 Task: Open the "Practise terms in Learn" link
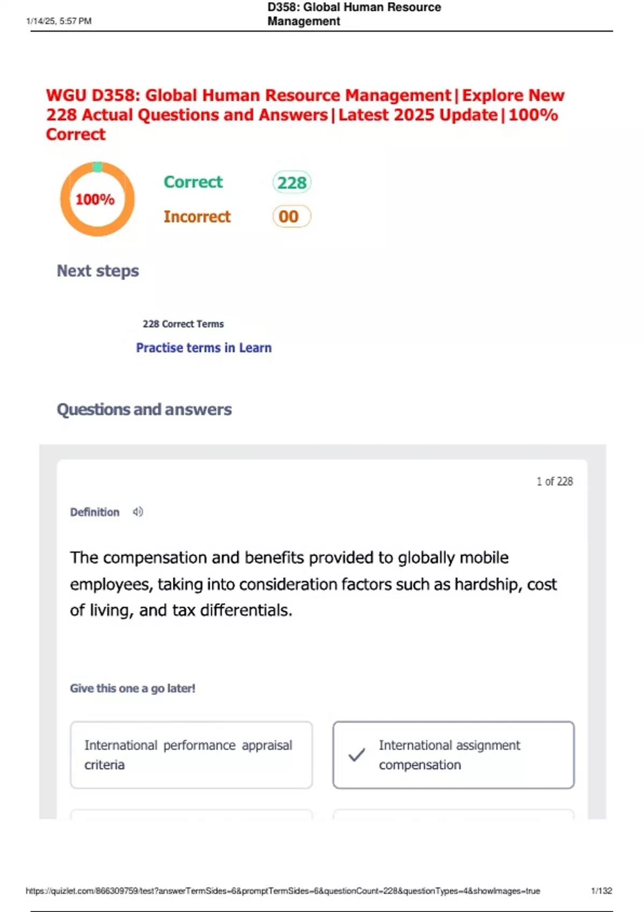[x=203, y=348]
